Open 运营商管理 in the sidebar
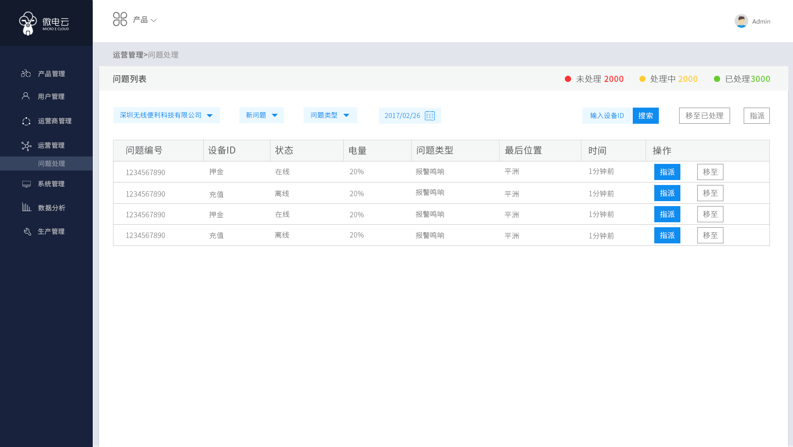 [55, 121]
